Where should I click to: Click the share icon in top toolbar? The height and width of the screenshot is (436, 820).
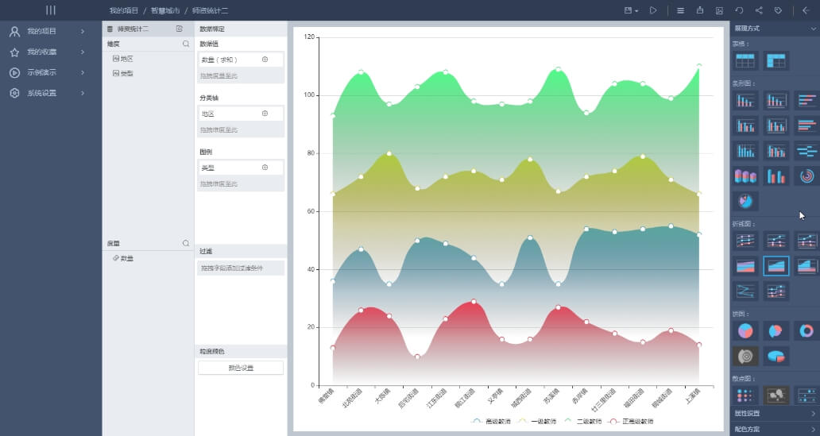pos(759,10)
